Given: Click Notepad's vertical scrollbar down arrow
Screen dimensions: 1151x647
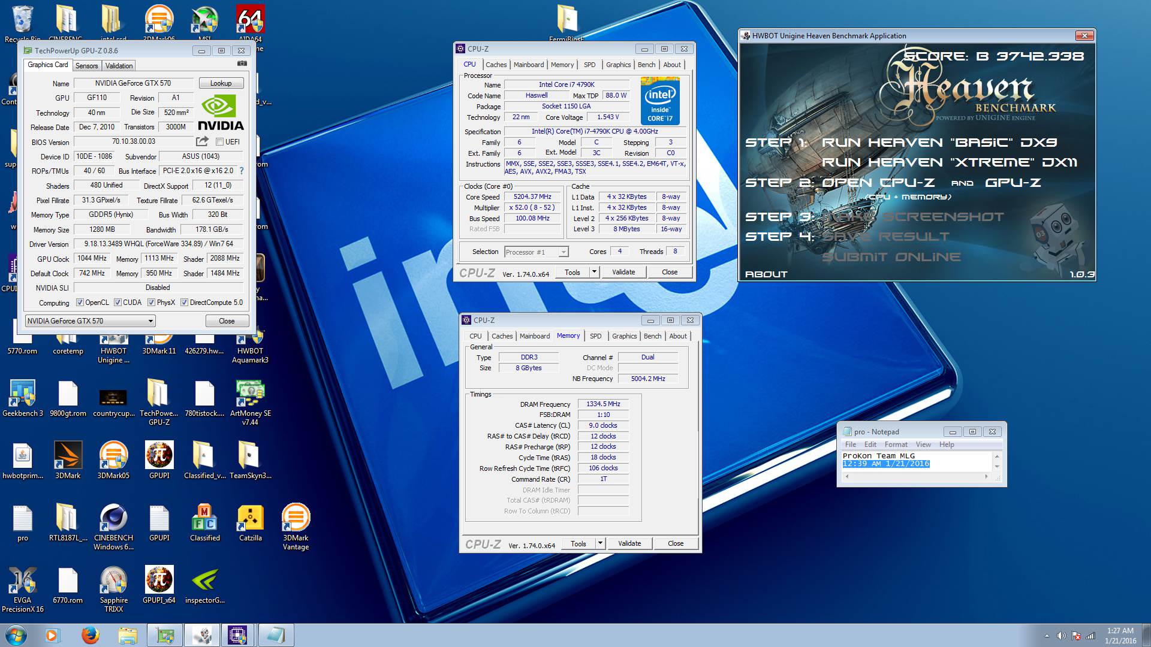Looking at the screenshot, I should coord(997,467).
